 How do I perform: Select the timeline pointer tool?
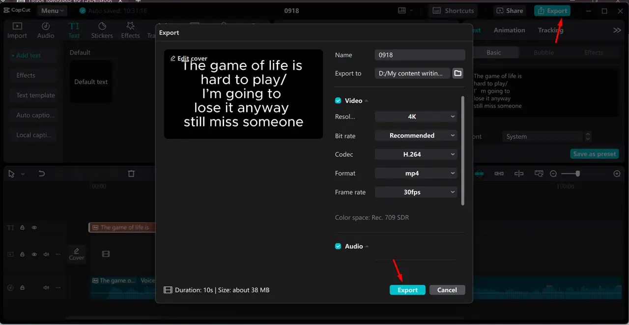12,174
